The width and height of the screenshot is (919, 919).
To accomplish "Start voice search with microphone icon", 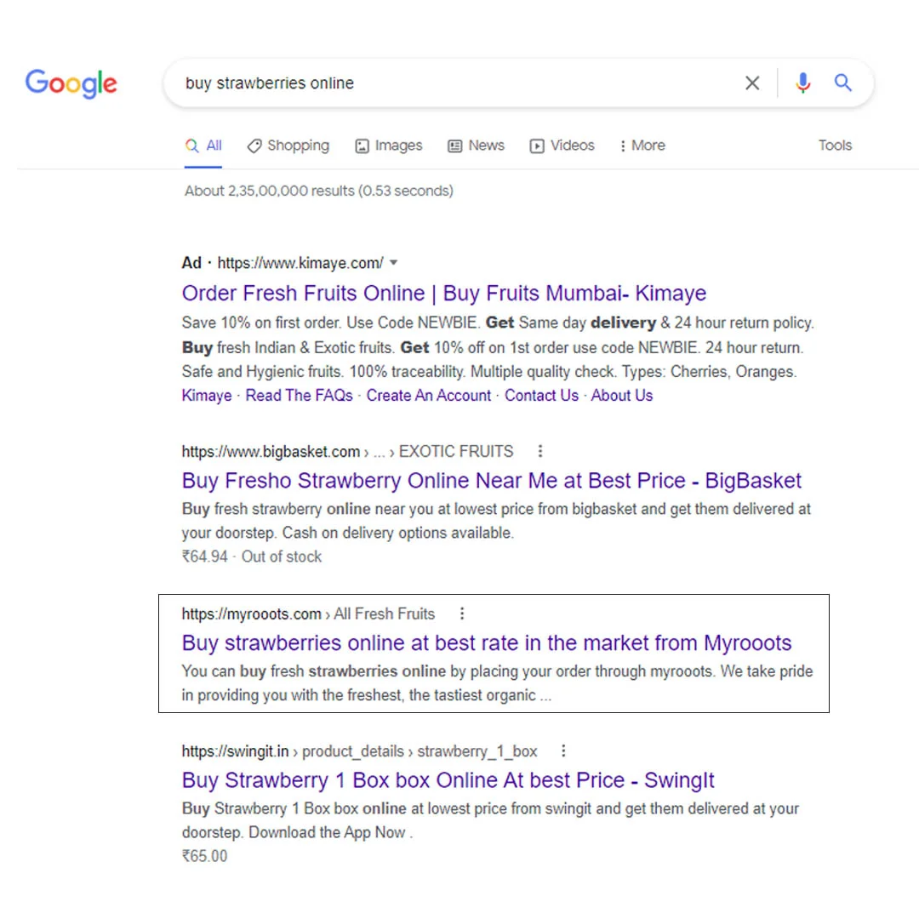I will 802,83.
